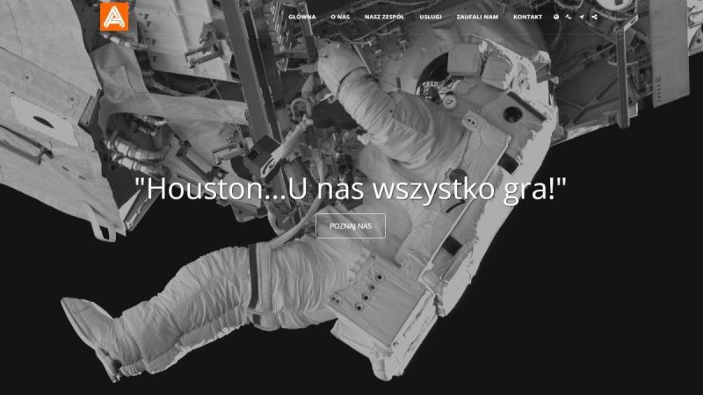
Task: Click the orange A logo
Action: pyautogui.click(x=113, y=16)
